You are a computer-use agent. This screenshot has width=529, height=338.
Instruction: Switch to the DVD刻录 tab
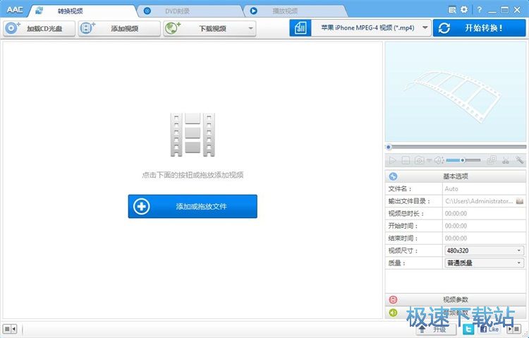[x=190, y=11]
